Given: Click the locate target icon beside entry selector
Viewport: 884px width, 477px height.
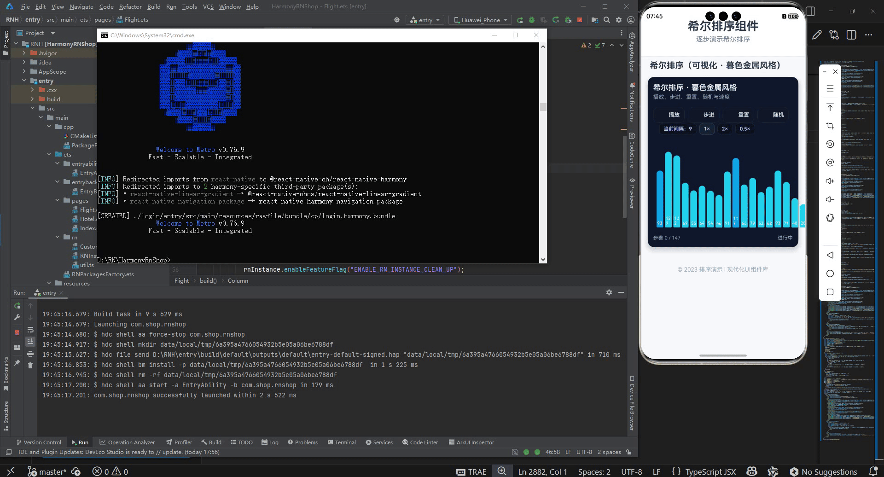Looking at the screenshot, I should (397, 20).
